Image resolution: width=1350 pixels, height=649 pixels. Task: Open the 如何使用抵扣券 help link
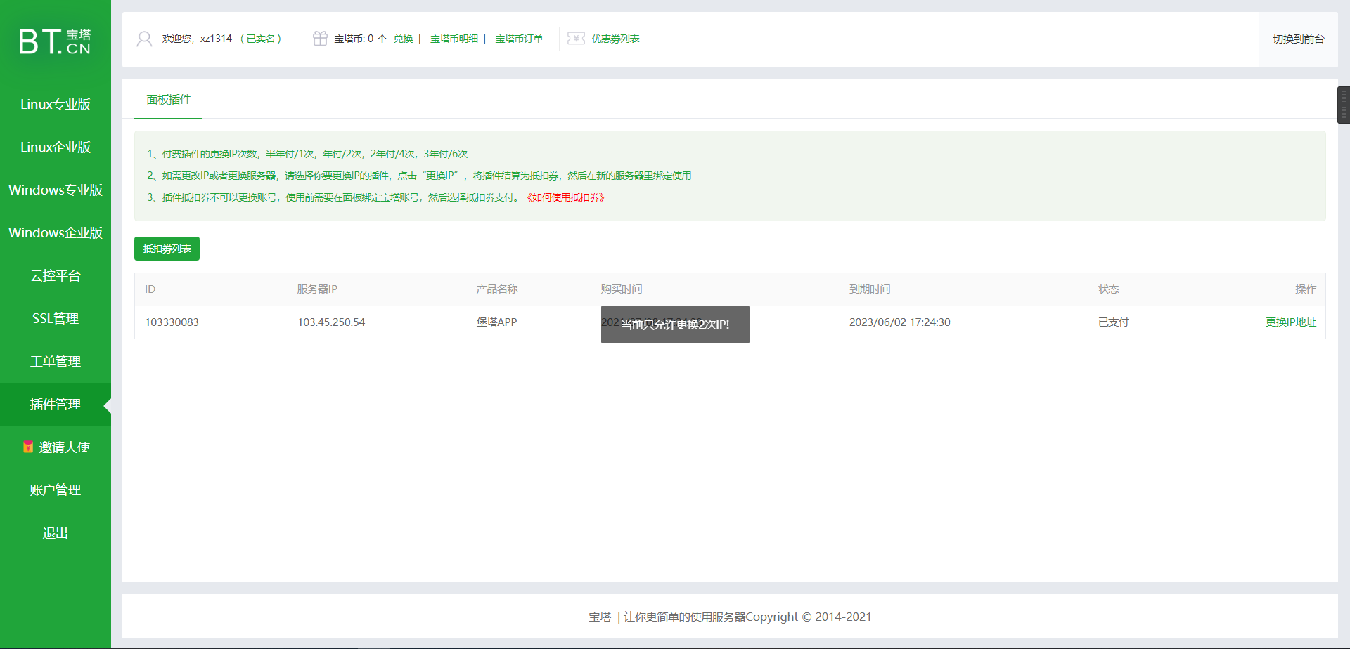point(565,197)
